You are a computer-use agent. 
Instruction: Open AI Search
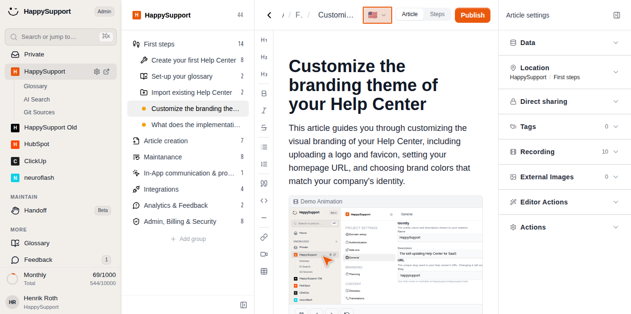pos(37,100)
